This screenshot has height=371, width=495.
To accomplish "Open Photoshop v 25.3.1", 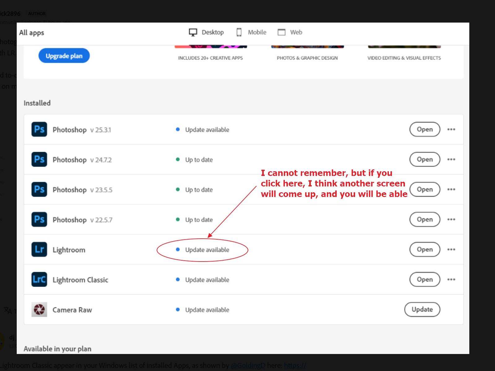I will point(425,129).
